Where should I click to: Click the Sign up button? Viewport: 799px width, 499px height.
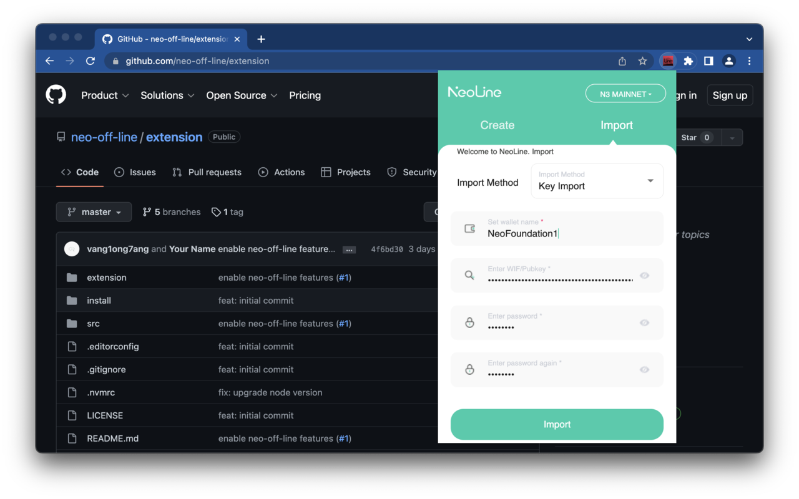730,95
